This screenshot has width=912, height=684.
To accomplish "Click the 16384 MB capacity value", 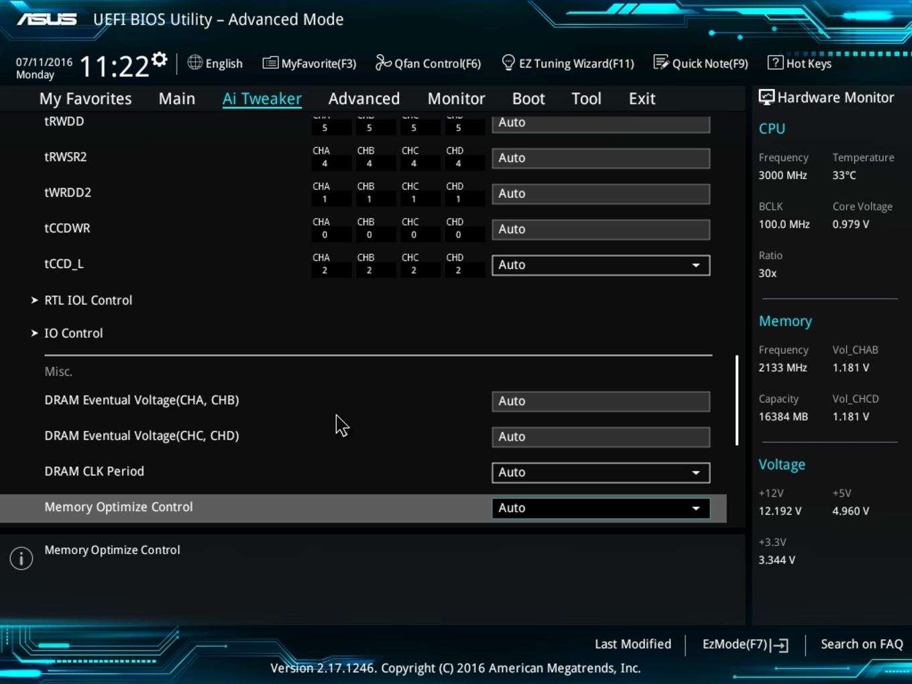I will coord(783,416).
